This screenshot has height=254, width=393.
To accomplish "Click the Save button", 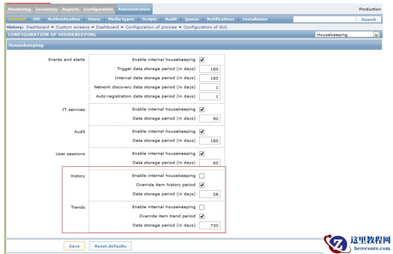I will pos(74,246).
